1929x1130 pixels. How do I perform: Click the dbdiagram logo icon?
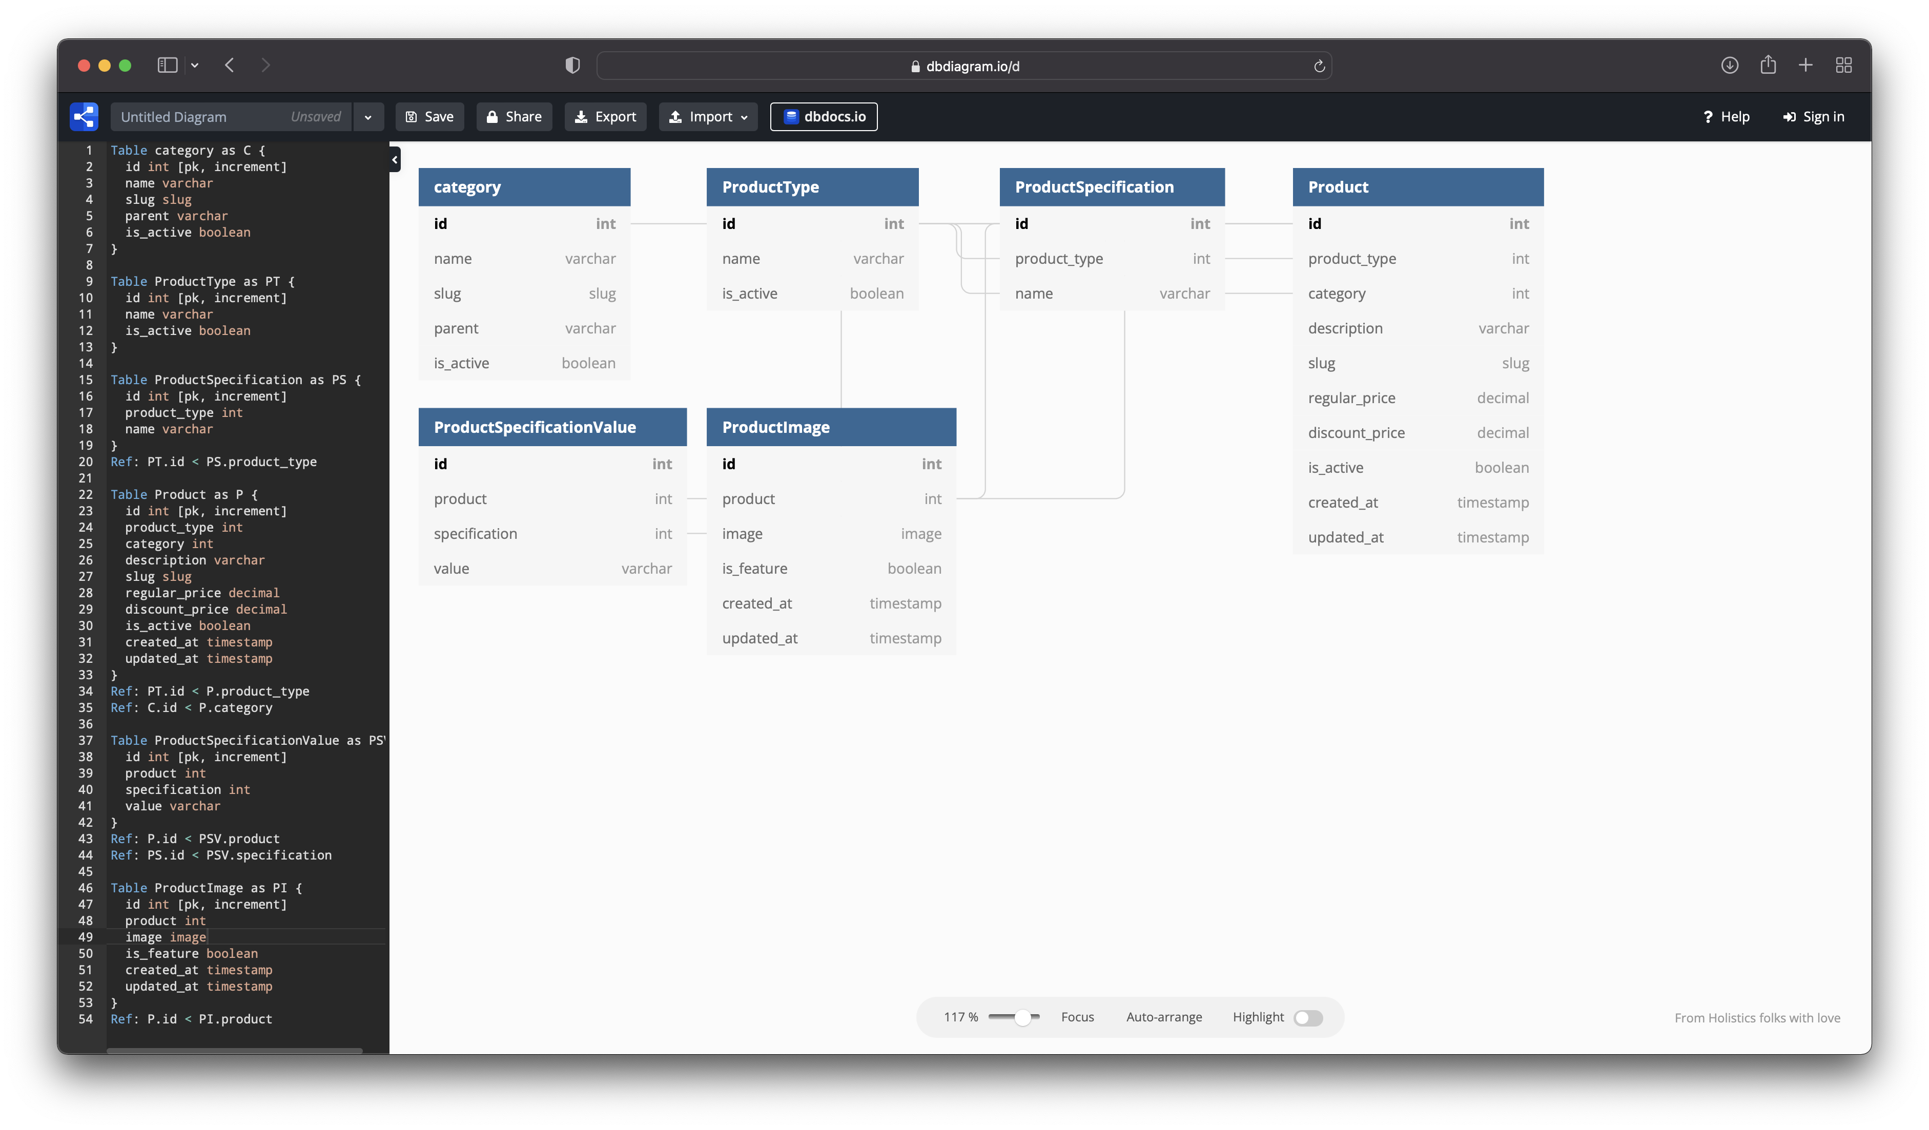[x=84, y=116]
